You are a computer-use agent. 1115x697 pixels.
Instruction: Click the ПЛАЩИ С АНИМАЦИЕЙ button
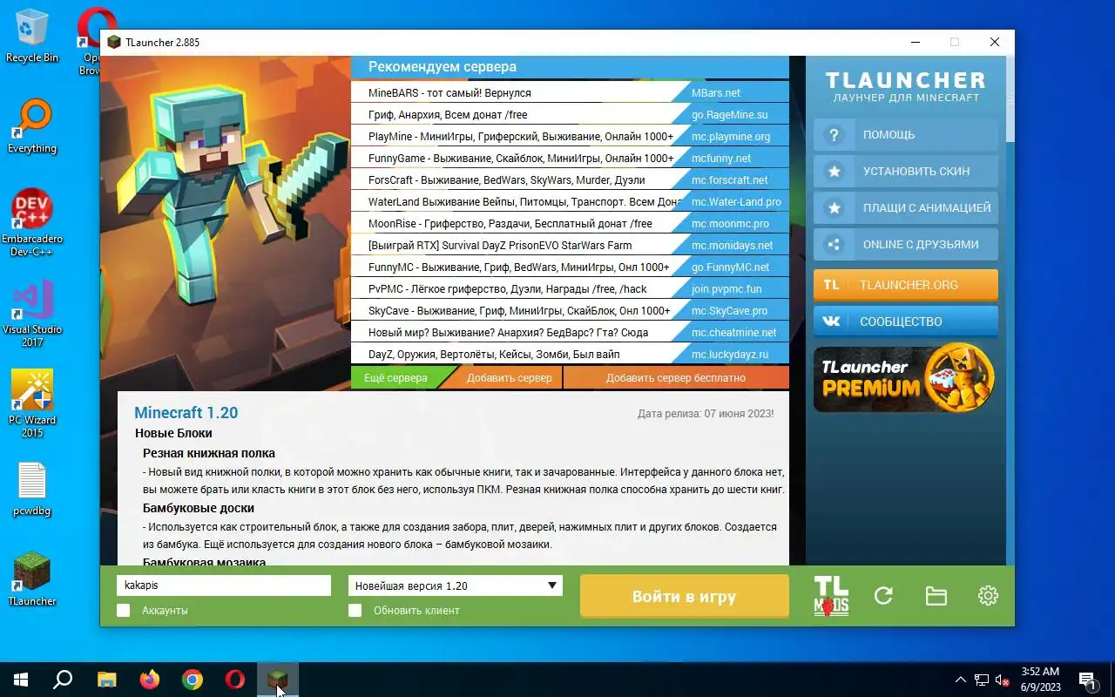(906, 208)
